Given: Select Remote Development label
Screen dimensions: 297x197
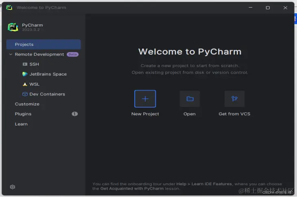Looking at the screenshot, I should coord(39,54).
